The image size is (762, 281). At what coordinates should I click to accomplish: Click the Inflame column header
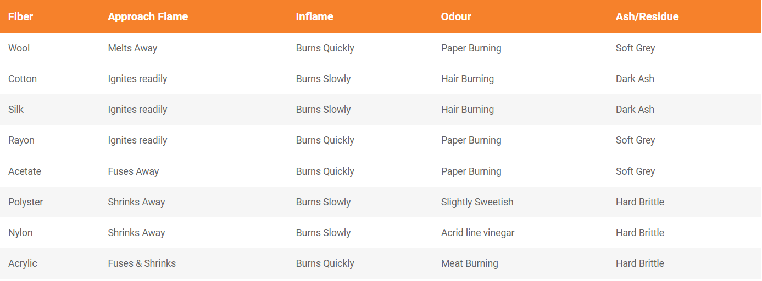[x=315, y=16]
